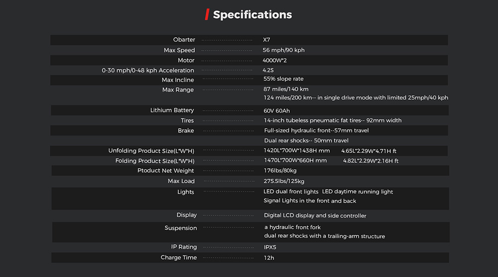The image size is (498, 277).
Task: Click the unfolding size in feet value
Action: pyautogui.click(x=369, y=151)
